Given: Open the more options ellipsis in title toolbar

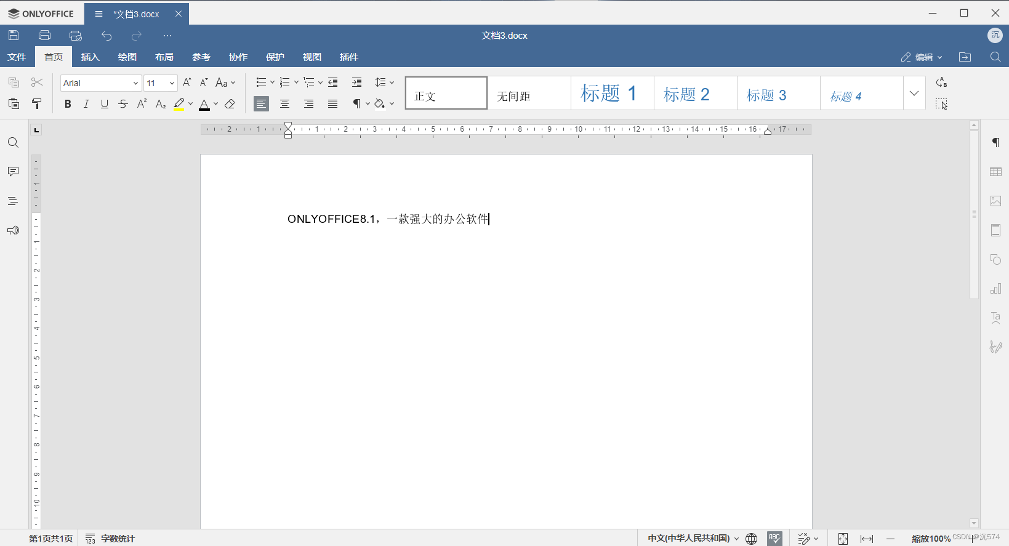Looking at the screenshot, I should click(167, 36).
